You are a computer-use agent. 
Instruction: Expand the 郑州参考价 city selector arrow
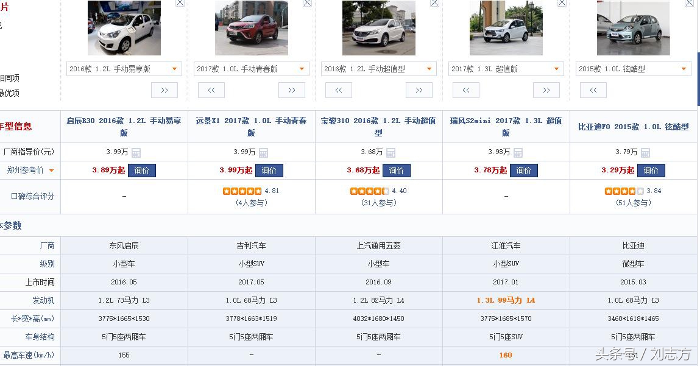tap(51, 171)
